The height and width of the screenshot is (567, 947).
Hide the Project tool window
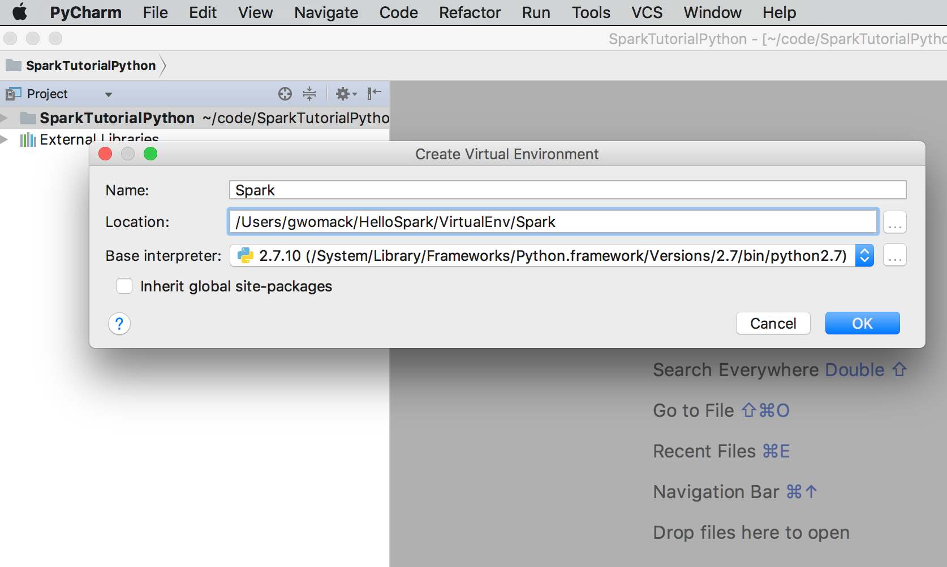[x=374, y=93]
